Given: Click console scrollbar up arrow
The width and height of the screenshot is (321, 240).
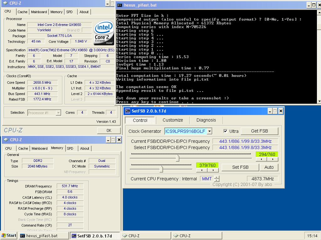Looking at the screenshot, I should 319,12.
